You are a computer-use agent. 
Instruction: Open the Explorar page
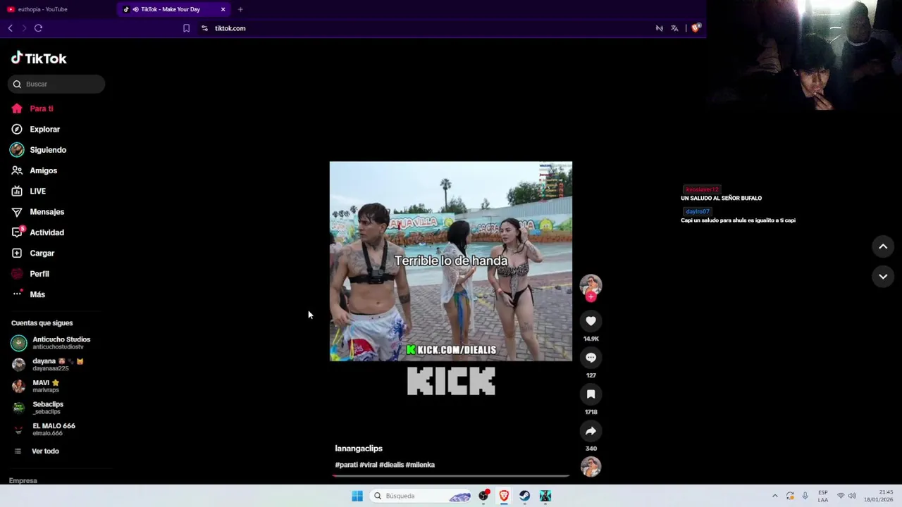click(x=35, y=129)
